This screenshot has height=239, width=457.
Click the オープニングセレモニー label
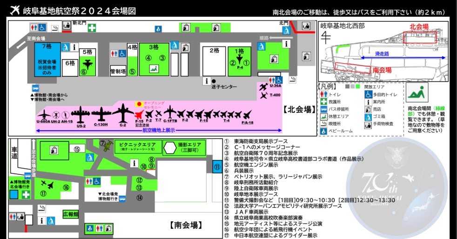click(154, 105)
